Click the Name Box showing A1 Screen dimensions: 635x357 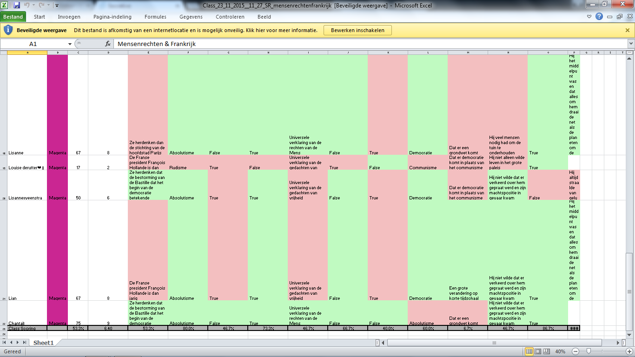pyautogui.click(x=33, y=44)
